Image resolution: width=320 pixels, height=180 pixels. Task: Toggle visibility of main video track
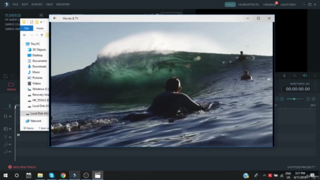pyautogui.click(x=10, y=116)
